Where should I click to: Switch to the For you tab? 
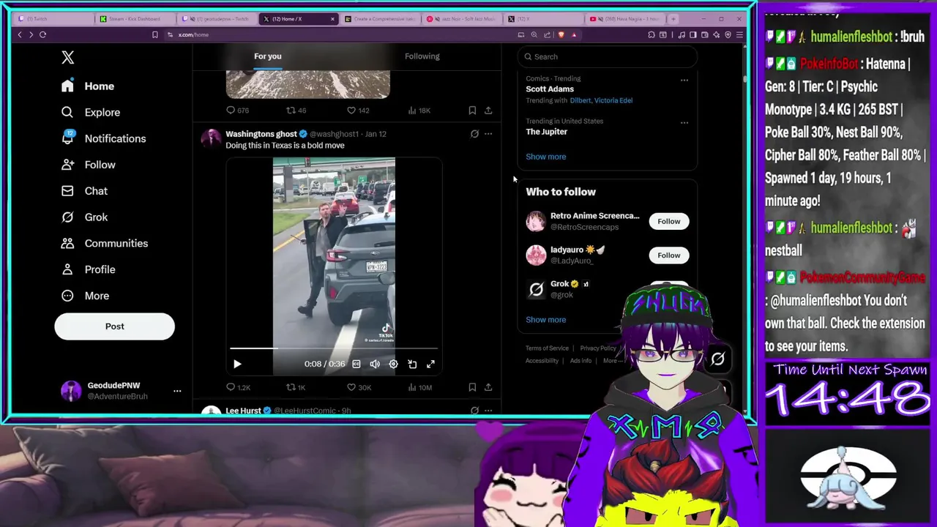(x=268, y=56)
